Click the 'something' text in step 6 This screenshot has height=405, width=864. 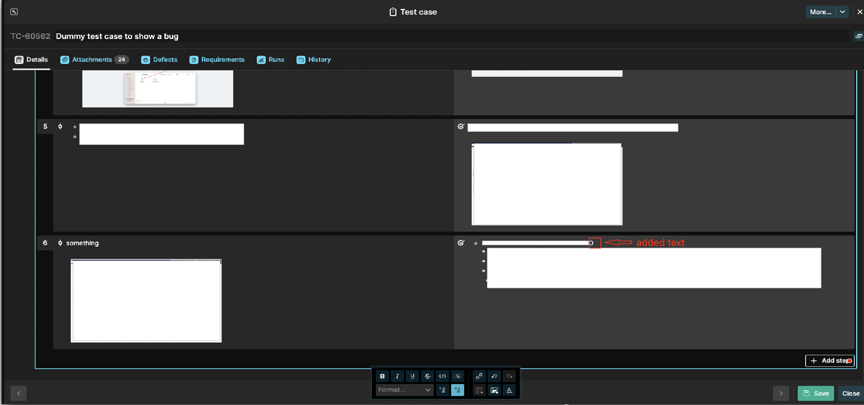[x=82, y=243]
